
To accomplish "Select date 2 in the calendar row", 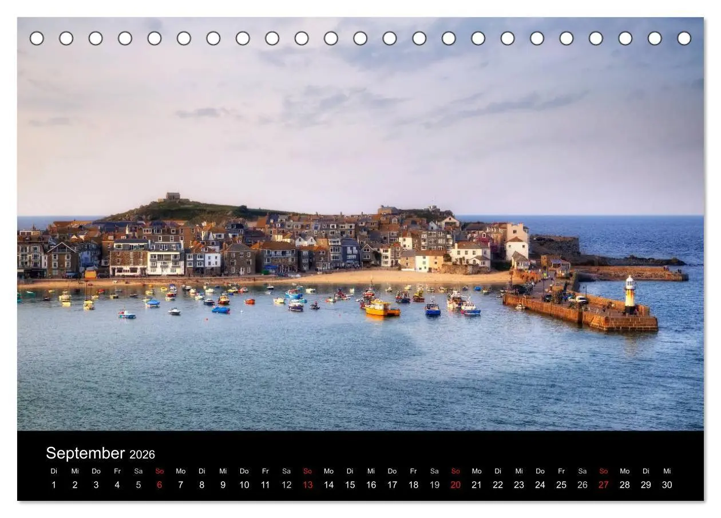I will [x=75, y=485].
